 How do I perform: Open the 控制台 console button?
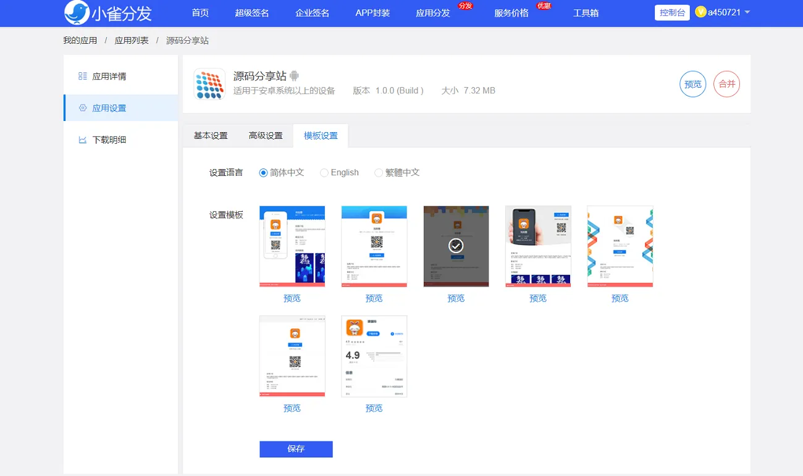pos(672,12)
